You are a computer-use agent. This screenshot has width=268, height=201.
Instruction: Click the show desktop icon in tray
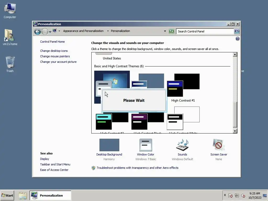coord(265,195)
